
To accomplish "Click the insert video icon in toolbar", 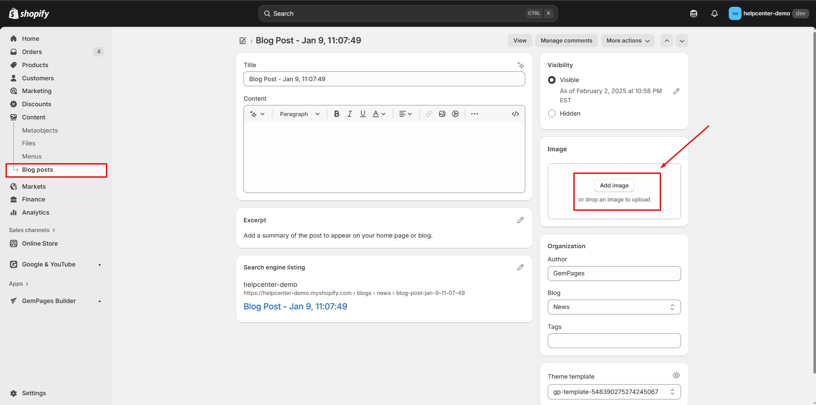I will click(455, 114).
